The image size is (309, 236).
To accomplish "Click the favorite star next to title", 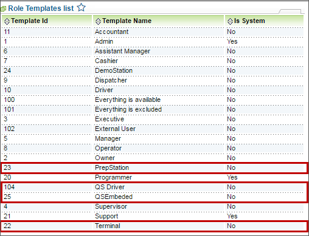I will click(82, 8).
